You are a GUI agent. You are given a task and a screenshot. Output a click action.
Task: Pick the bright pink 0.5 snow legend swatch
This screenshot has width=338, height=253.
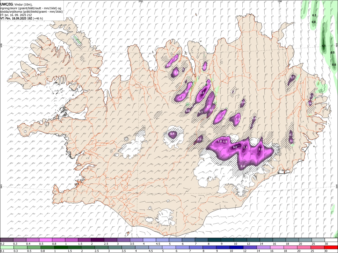45,240
